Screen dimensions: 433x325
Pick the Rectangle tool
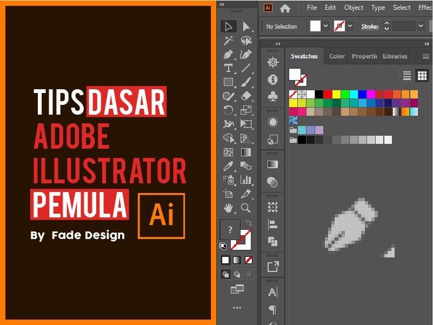click(228, 81)
